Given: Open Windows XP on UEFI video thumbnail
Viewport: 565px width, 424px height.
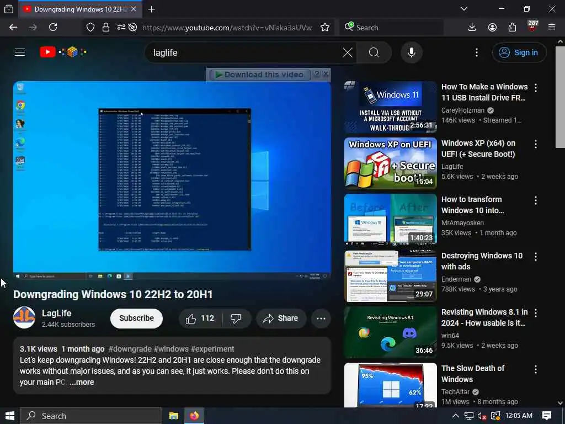Looking at the screenshot, I should 391,163.
